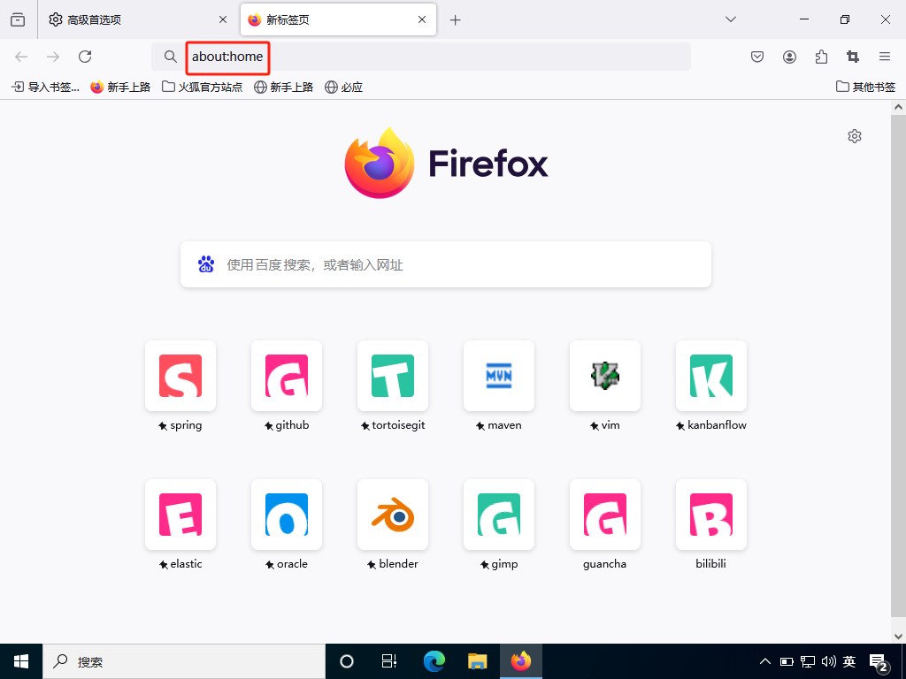Reload the current page
Screen dimensions: 906x679
(x=85, y=56)
